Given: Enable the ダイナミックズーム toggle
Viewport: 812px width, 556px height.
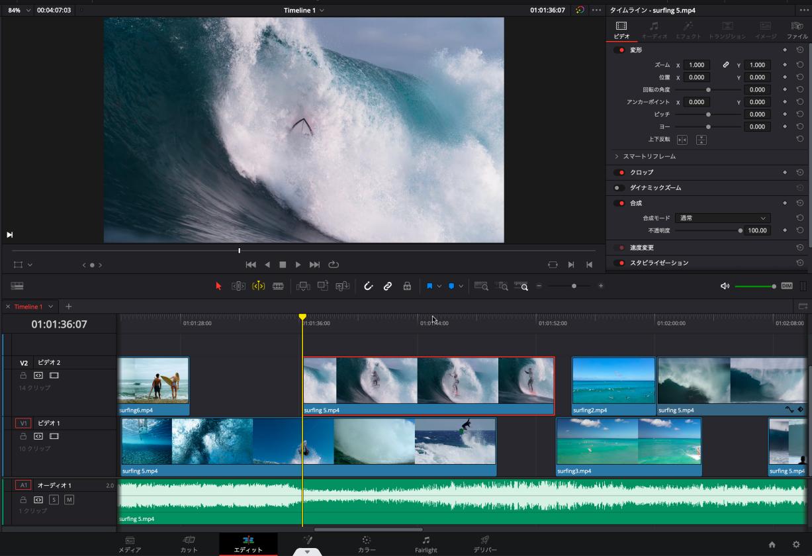Looking at the screenshot, I should pyautogui.click(x=619, y=188).
